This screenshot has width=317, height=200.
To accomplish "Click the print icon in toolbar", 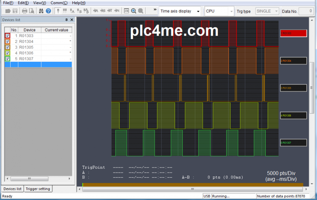I will (x=24, y=11).
